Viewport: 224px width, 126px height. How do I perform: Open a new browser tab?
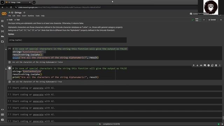coord(34,2)
